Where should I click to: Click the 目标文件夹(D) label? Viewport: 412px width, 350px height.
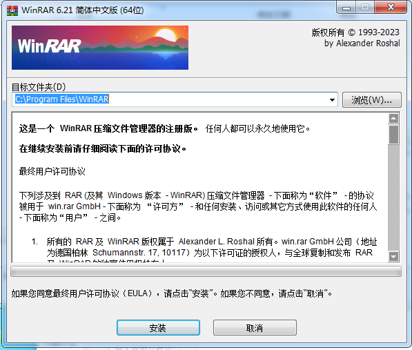[x=39, y=87]
